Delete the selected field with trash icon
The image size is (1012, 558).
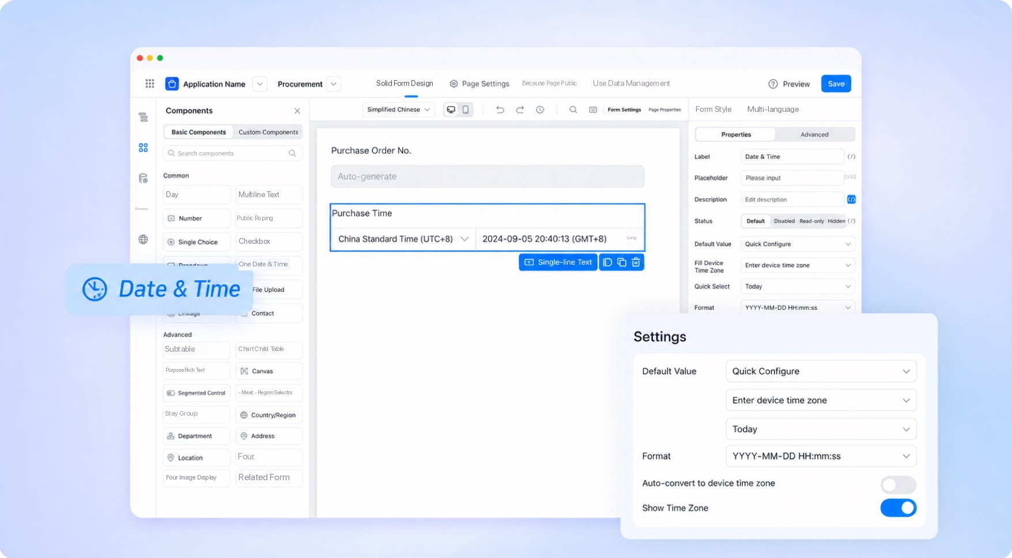[x=636, y=262]
